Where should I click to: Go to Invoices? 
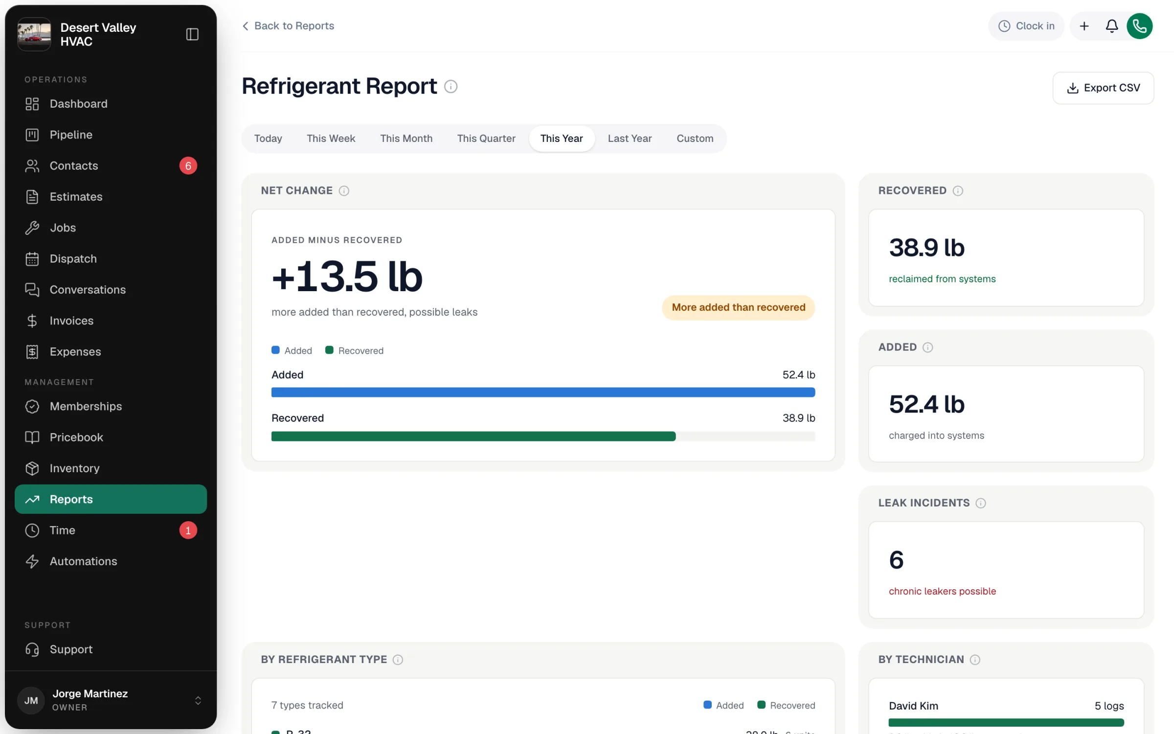(111, 321)
